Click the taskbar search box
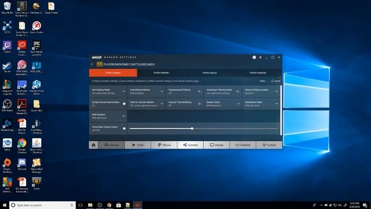The height and width of the screenshot is (209, 371). point(42,205)
